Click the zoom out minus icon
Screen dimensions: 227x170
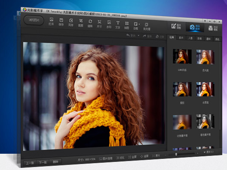point(166,155)
